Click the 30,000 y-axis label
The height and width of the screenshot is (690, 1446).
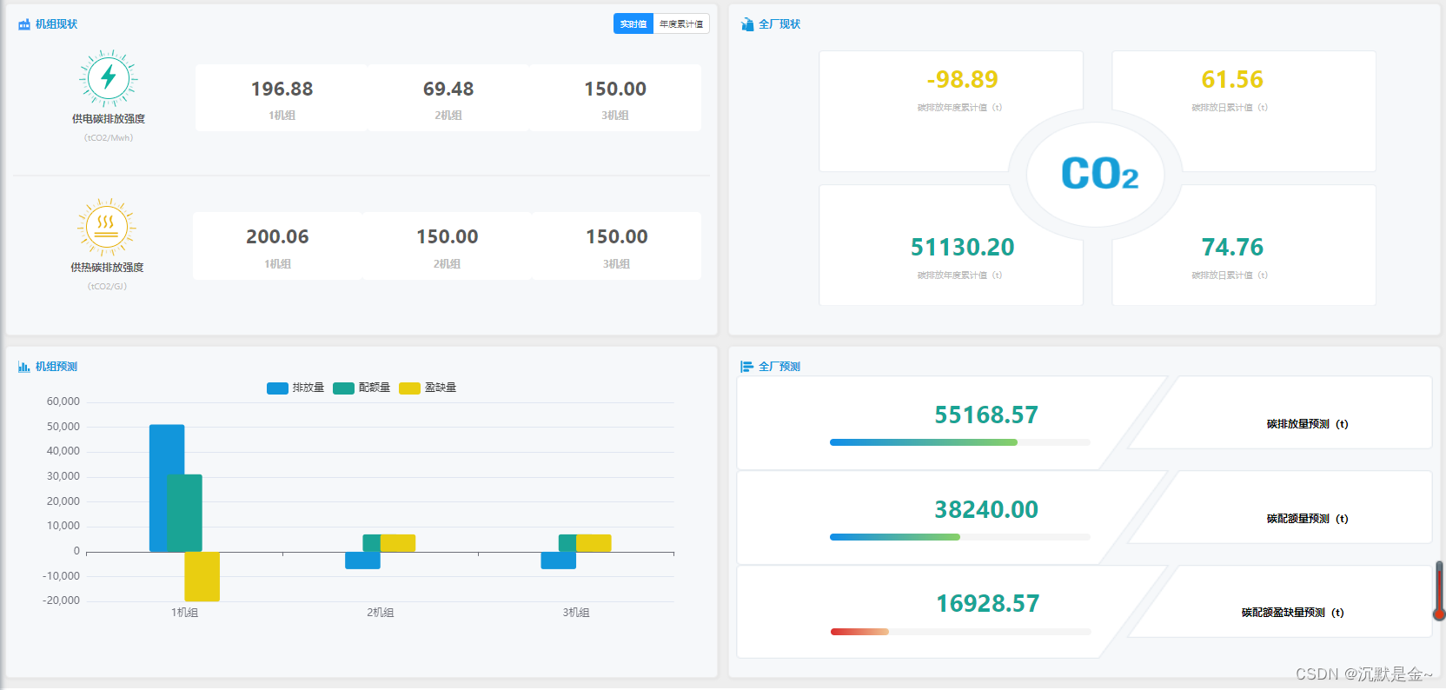coord(63,476)
